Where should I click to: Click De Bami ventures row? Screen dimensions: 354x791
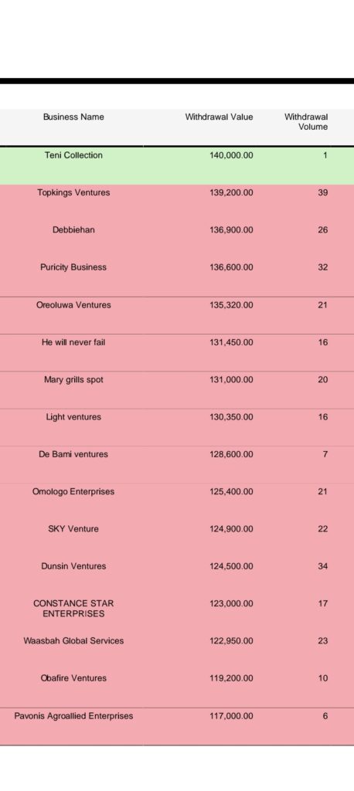[177, 464]
